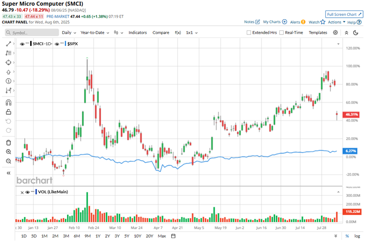371x243 pixels.
Task: Toggle the magnet snap mode
Action: pos(8,103)
